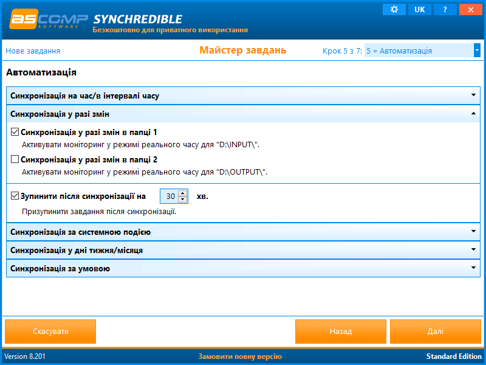
Task: Collapse 'Синхронізація у разі змін' section
Action: [244, 114]
